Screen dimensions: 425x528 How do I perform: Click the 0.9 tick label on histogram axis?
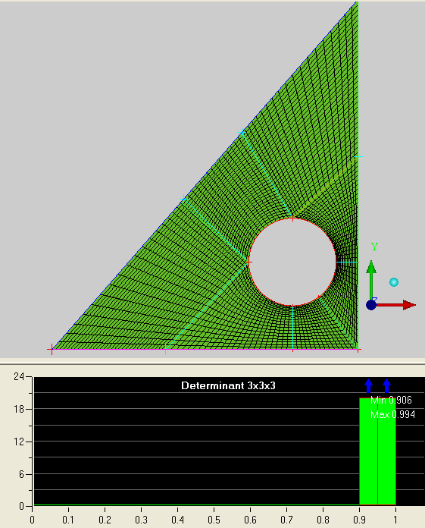(359, 520)
